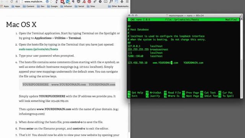Click the red Adobe-style extension icon
The width and height of the screenshot is (245, 138).
point(84,2)
